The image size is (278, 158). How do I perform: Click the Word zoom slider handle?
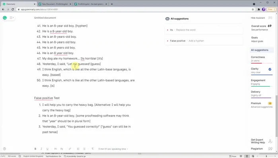click(266, 156)
